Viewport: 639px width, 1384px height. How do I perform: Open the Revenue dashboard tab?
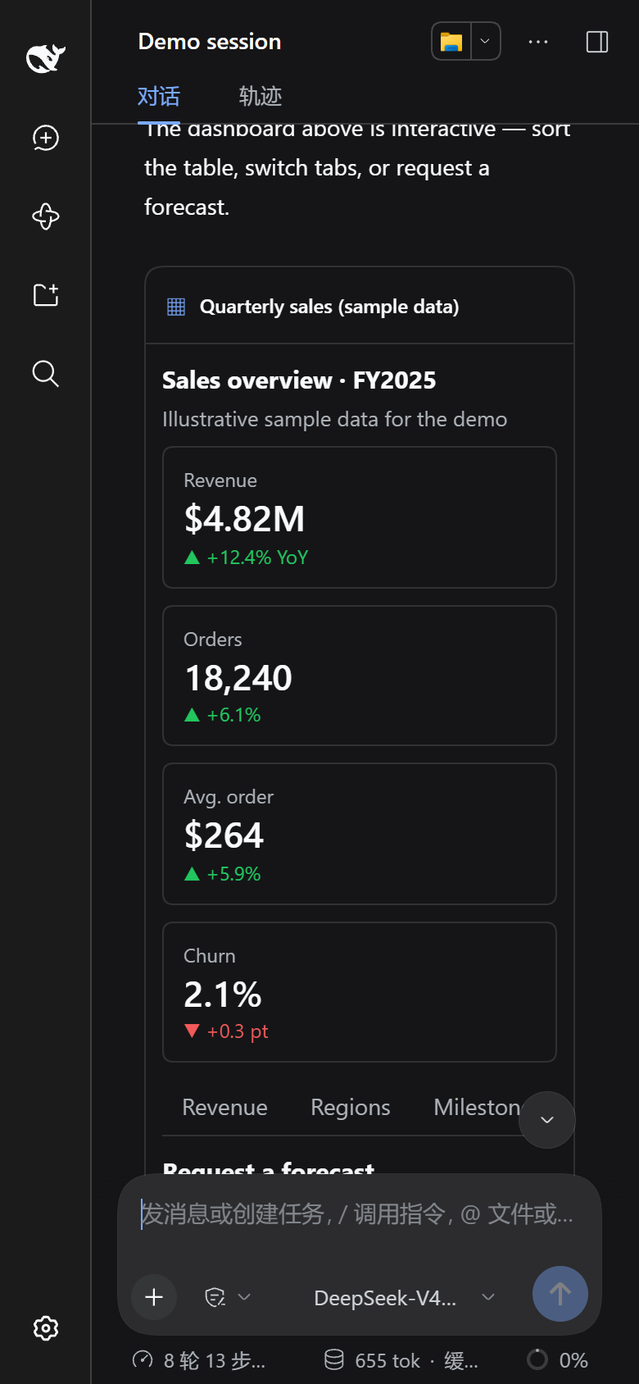pos(225,1108)
